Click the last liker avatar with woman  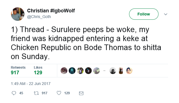coord(129,71)
